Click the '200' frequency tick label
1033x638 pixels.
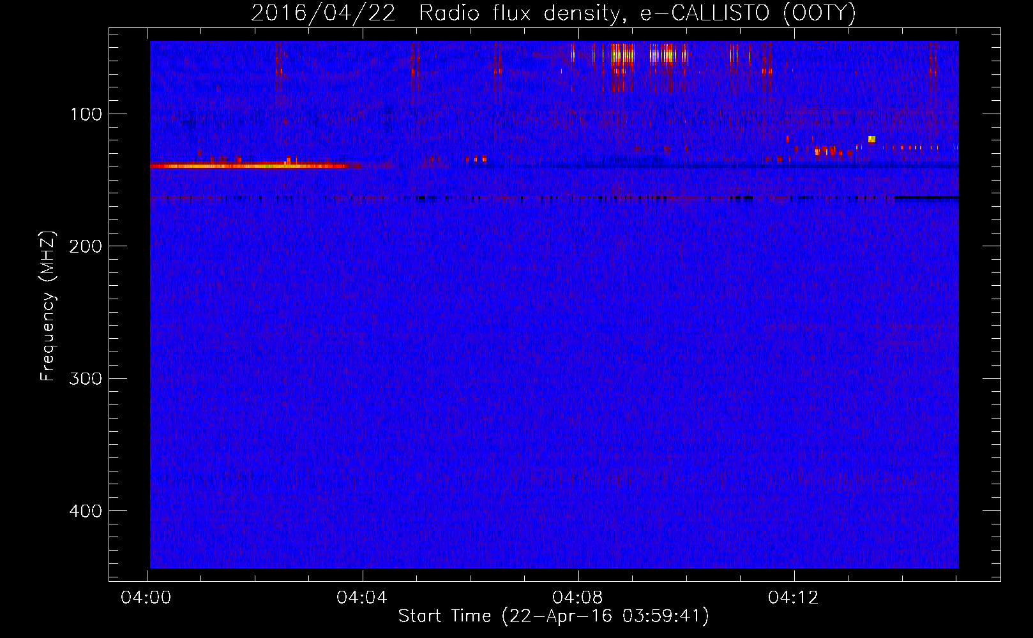[85, 246]
